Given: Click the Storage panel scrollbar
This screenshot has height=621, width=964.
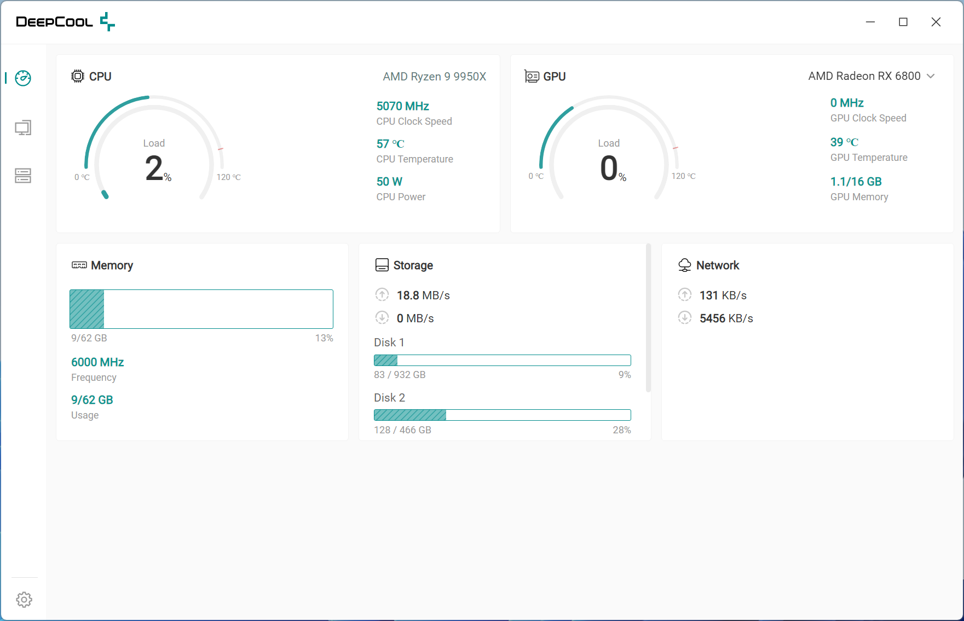Looking at the screenshot, I should point(648,318).
